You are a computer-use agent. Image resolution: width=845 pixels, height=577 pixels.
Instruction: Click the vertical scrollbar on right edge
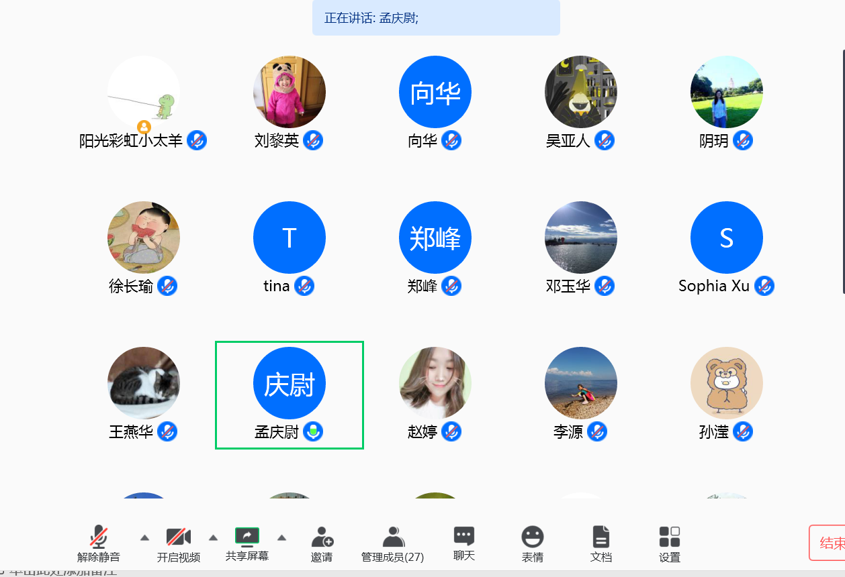(x=843, y=168)
